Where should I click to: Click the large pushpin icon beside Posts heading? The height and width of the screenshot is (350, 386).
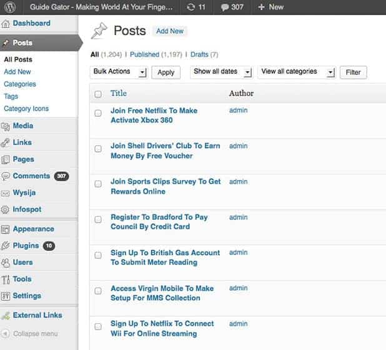click(99, 31)
